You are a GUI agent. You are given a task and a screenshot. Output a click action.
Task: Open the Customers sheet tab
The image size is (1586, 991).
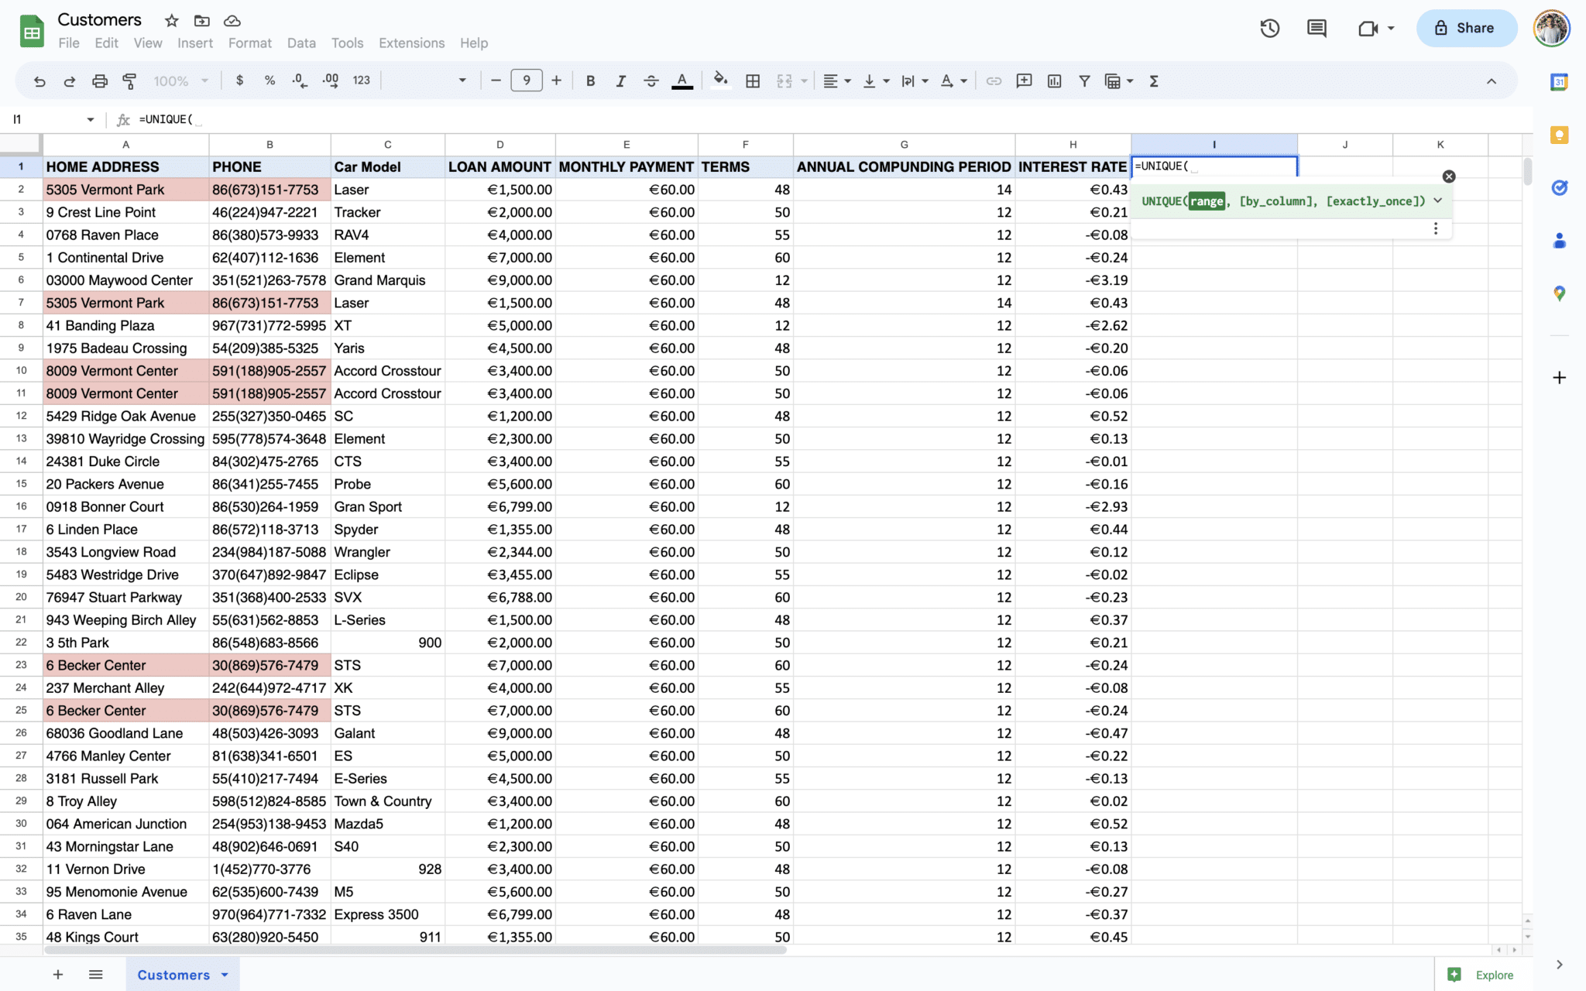[173, 975]
